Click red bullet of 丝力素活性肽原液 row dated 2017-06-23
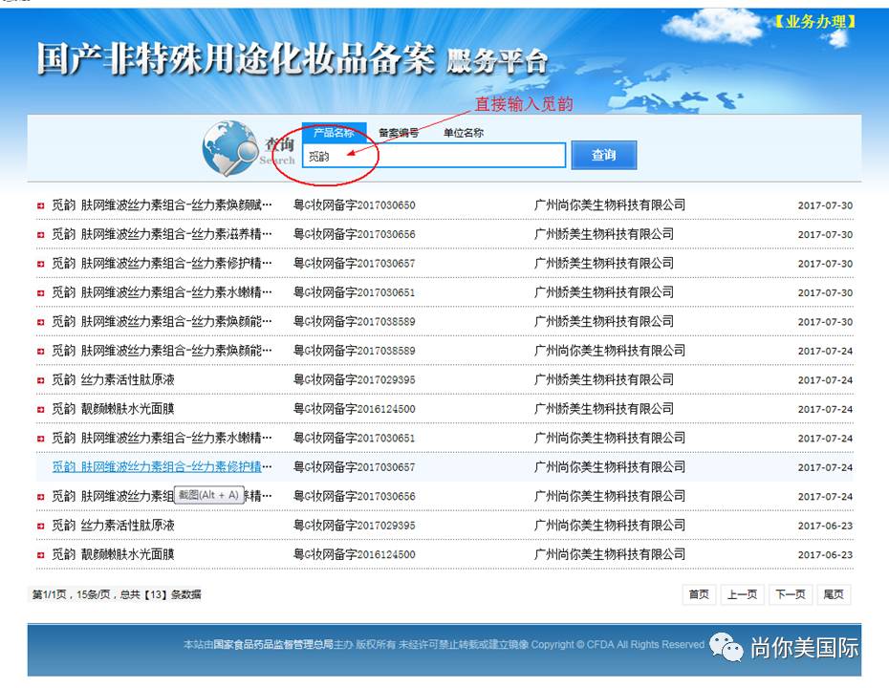889x688 pixels. (x=40, y=526)
